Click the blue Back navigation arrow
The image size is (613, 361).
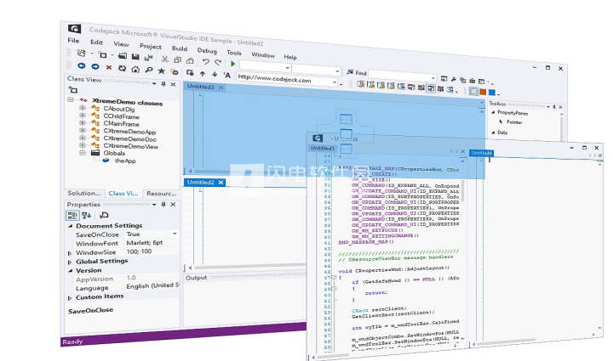pos(82,66)
